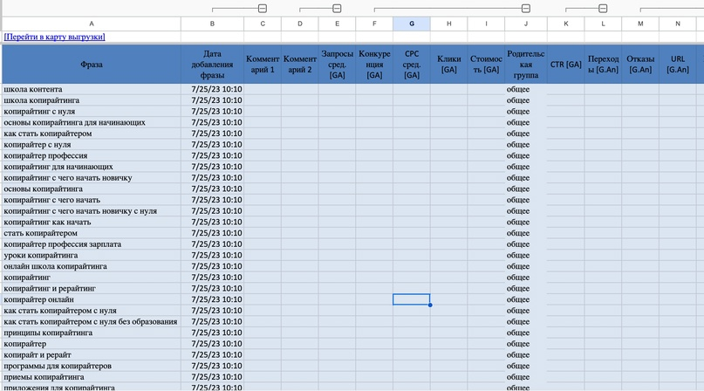Select column A header

[x=92, y=24]
